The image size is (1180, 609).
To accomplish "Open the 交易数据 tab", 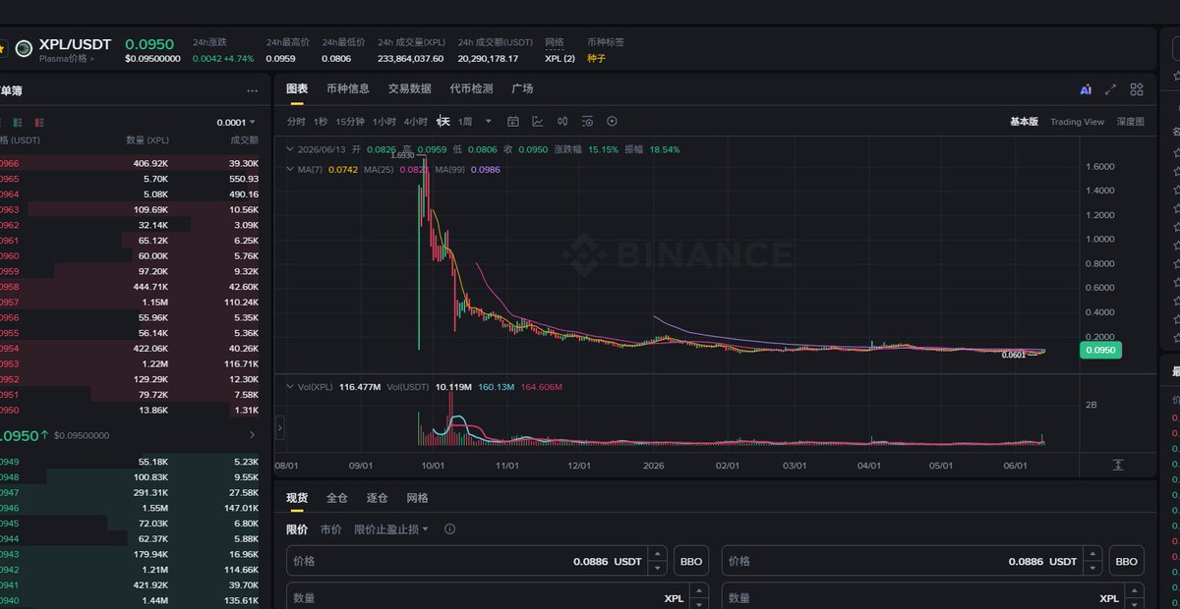I will click(x=410, y=88).
